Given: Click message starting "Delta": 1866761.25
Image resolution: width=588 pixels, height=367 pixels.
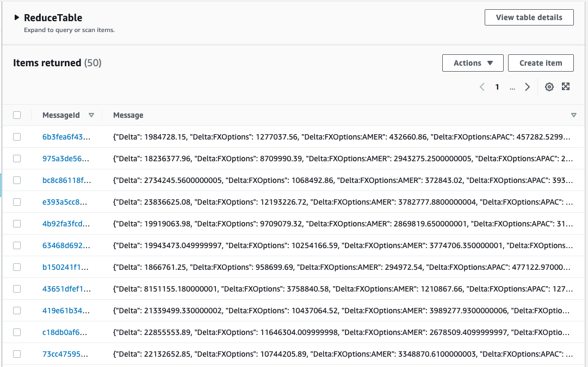Looking at the screenshot, I should (x=342, y=267).
